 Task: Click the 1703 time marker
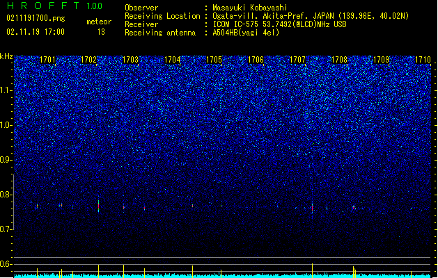[x=131, y=60]
